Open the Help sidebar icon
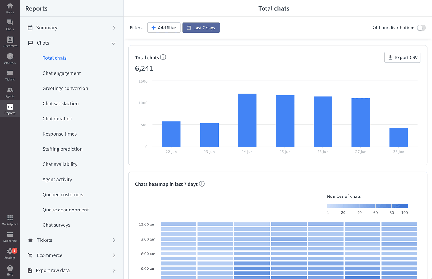The width and height of the screenshot is (432, 279). coord(10,270)
